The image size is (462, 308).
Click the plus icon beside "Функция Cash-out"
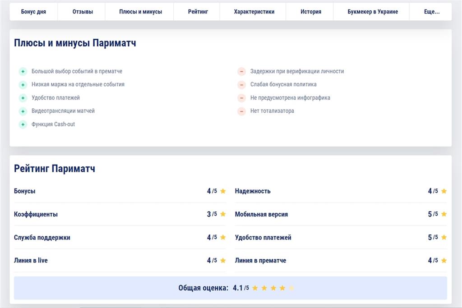point(23,124)
